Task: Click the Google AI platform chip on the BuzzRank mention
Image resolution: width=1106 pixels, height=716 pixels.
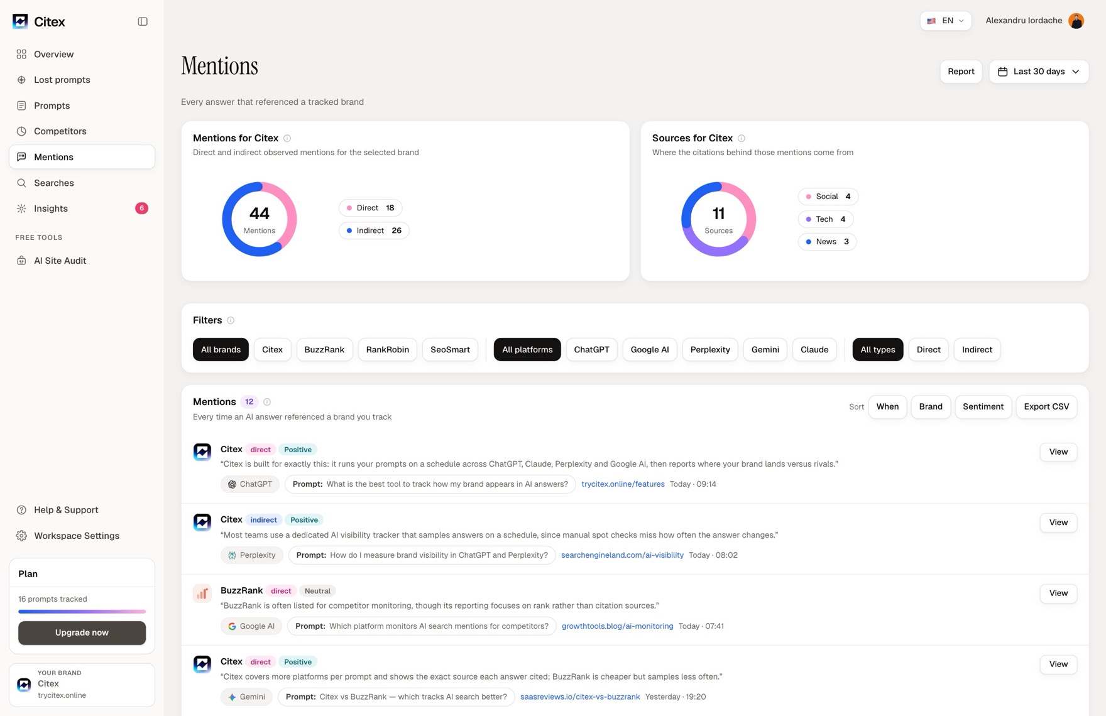Action: coord(251,626)
